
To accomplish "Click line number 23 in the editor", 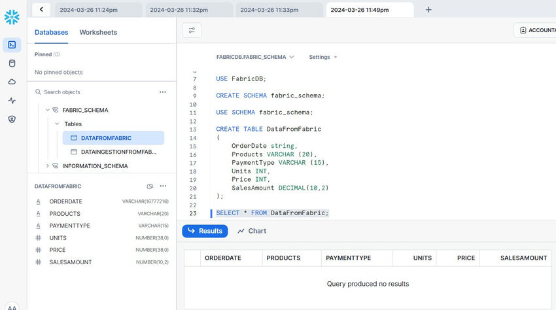I will pyautogui.click(x=192, y=213).
